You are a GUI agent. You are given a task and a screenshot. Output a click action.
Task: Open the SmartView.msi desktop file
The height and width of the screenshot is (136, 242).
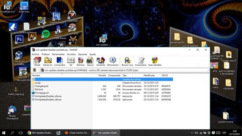(x=8, y=7)
